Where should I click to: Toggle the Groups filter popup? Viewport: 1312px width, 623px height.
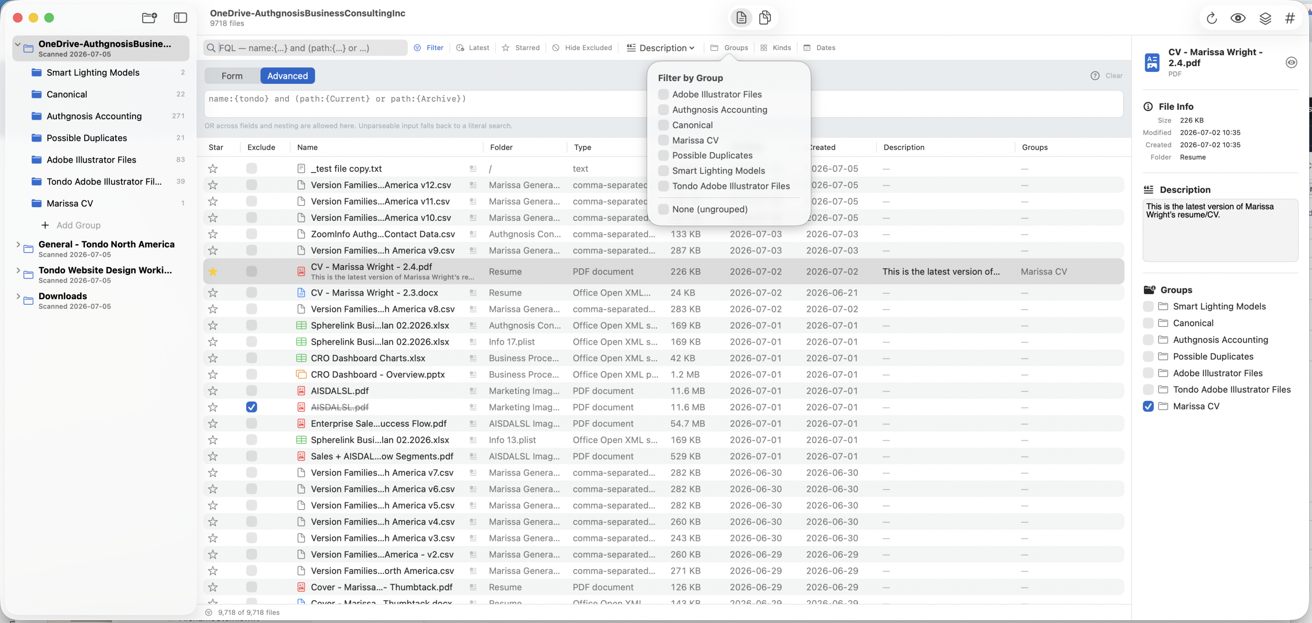[x=729, y=48]
